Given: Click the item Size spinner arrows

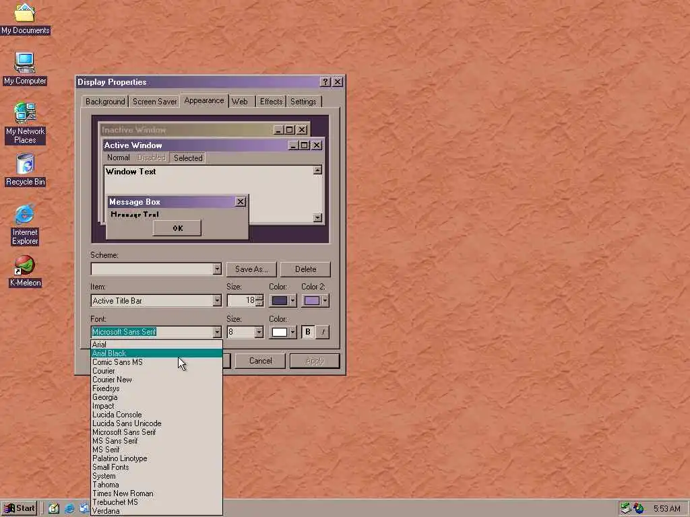Looking at the screenshot, I should (x=259, y=301).
